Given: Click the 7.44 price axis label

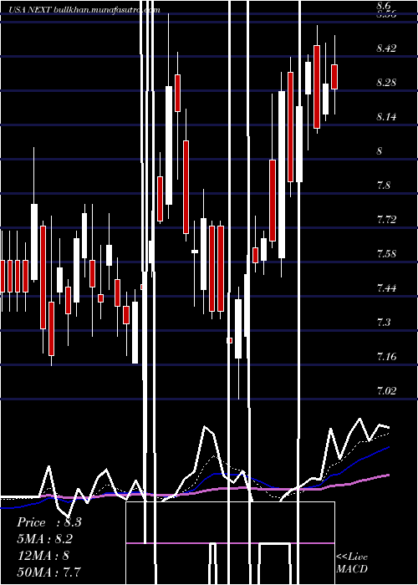Looking at the screenshot, I should click(x=386, y=288).
